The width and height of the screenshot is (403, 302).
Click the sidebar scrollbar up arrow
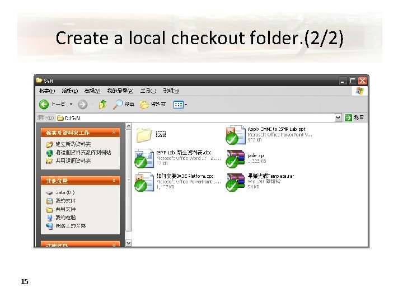point(129,126)
